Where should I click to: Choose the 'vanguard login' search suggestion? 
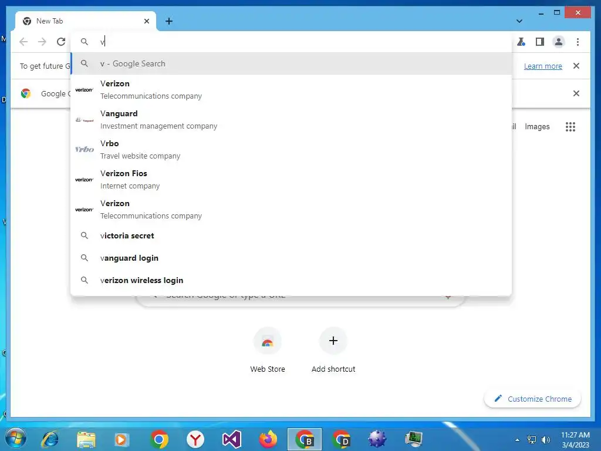pos(291,258)
